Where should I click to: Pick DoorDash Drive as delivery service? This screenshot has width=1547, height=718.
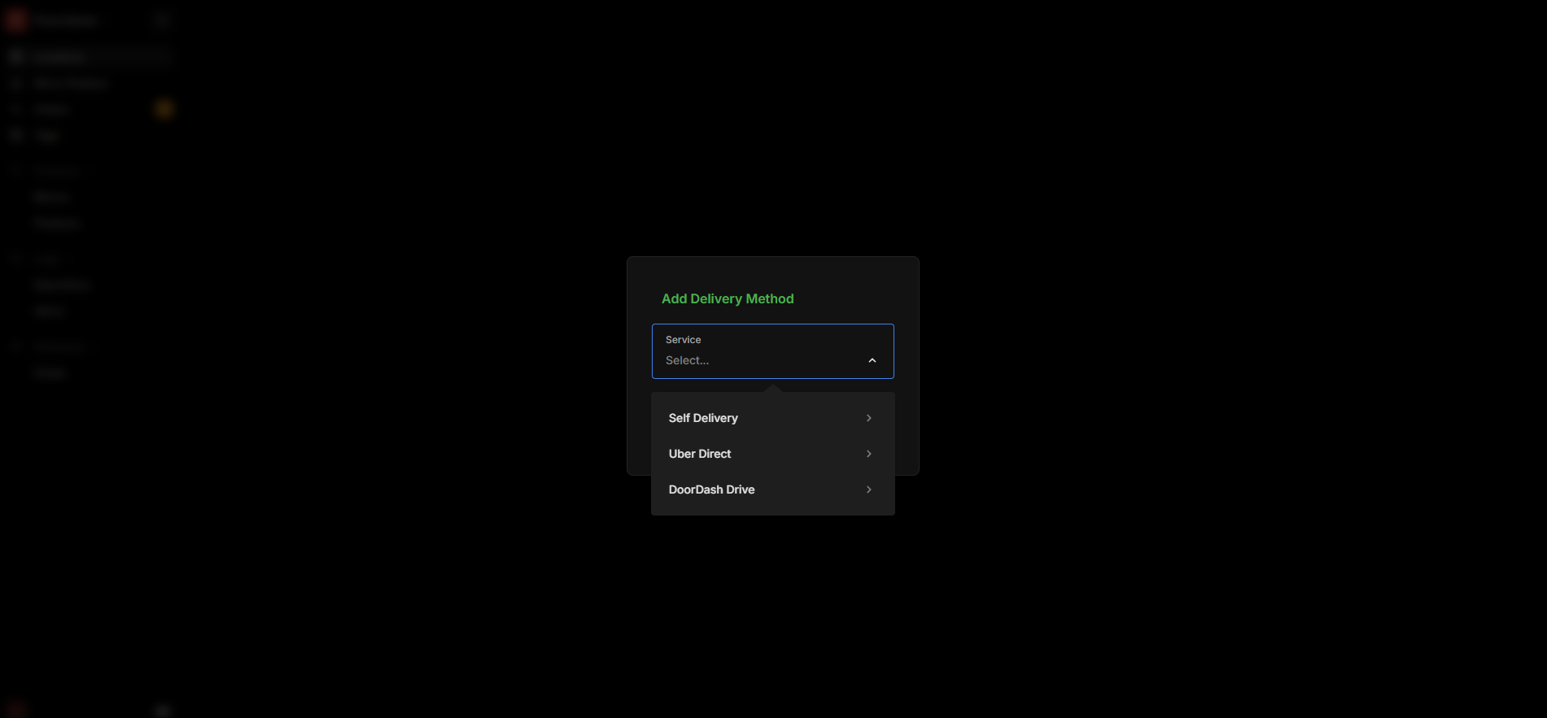tap(711, 490)
